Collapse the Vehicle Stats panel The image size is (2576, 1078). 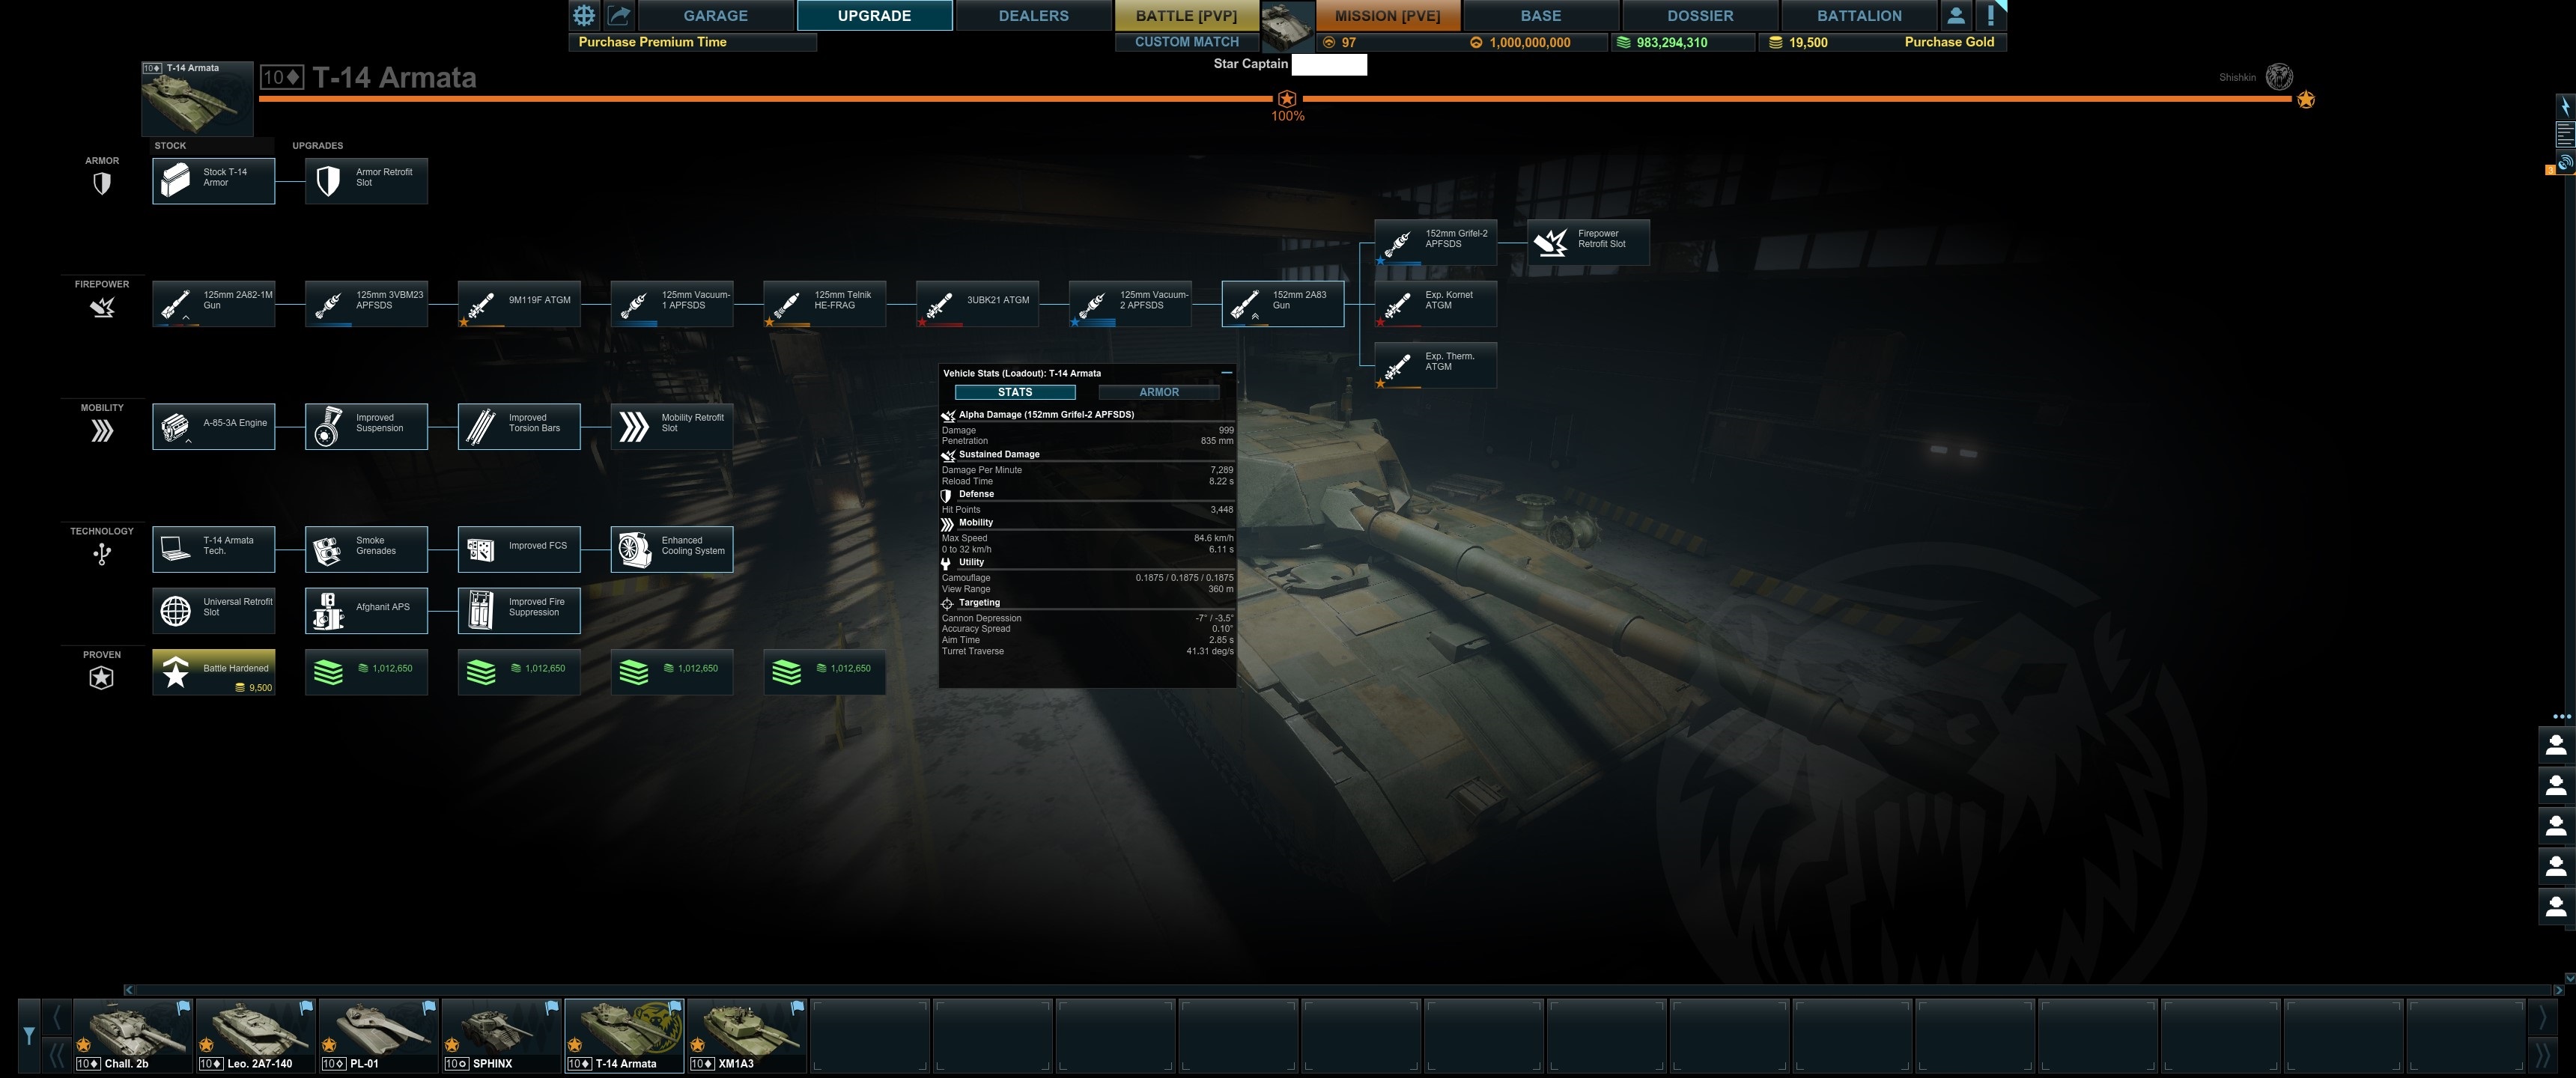coord(1226,372)
